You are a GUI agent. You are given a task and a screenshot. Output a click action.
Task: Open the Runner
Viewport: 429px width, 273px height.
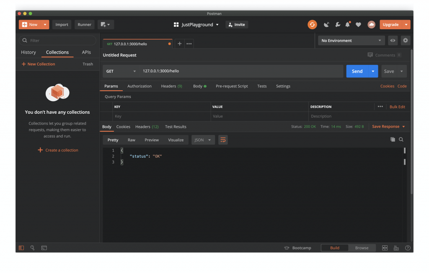(x=84, y=25)
